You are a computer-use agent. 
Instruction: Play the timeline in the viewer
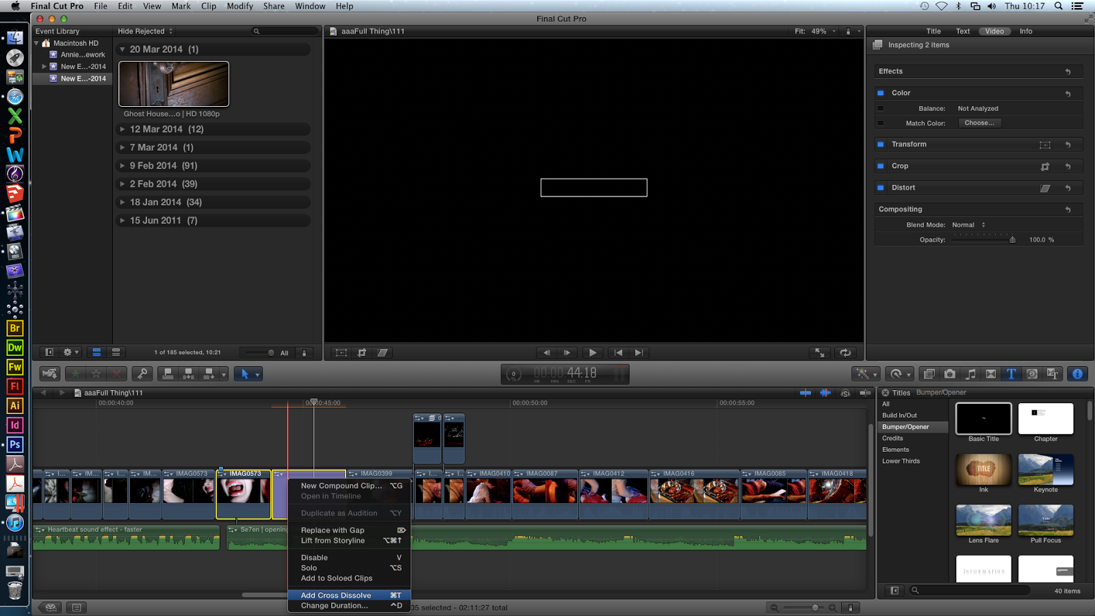click(592, 352)
